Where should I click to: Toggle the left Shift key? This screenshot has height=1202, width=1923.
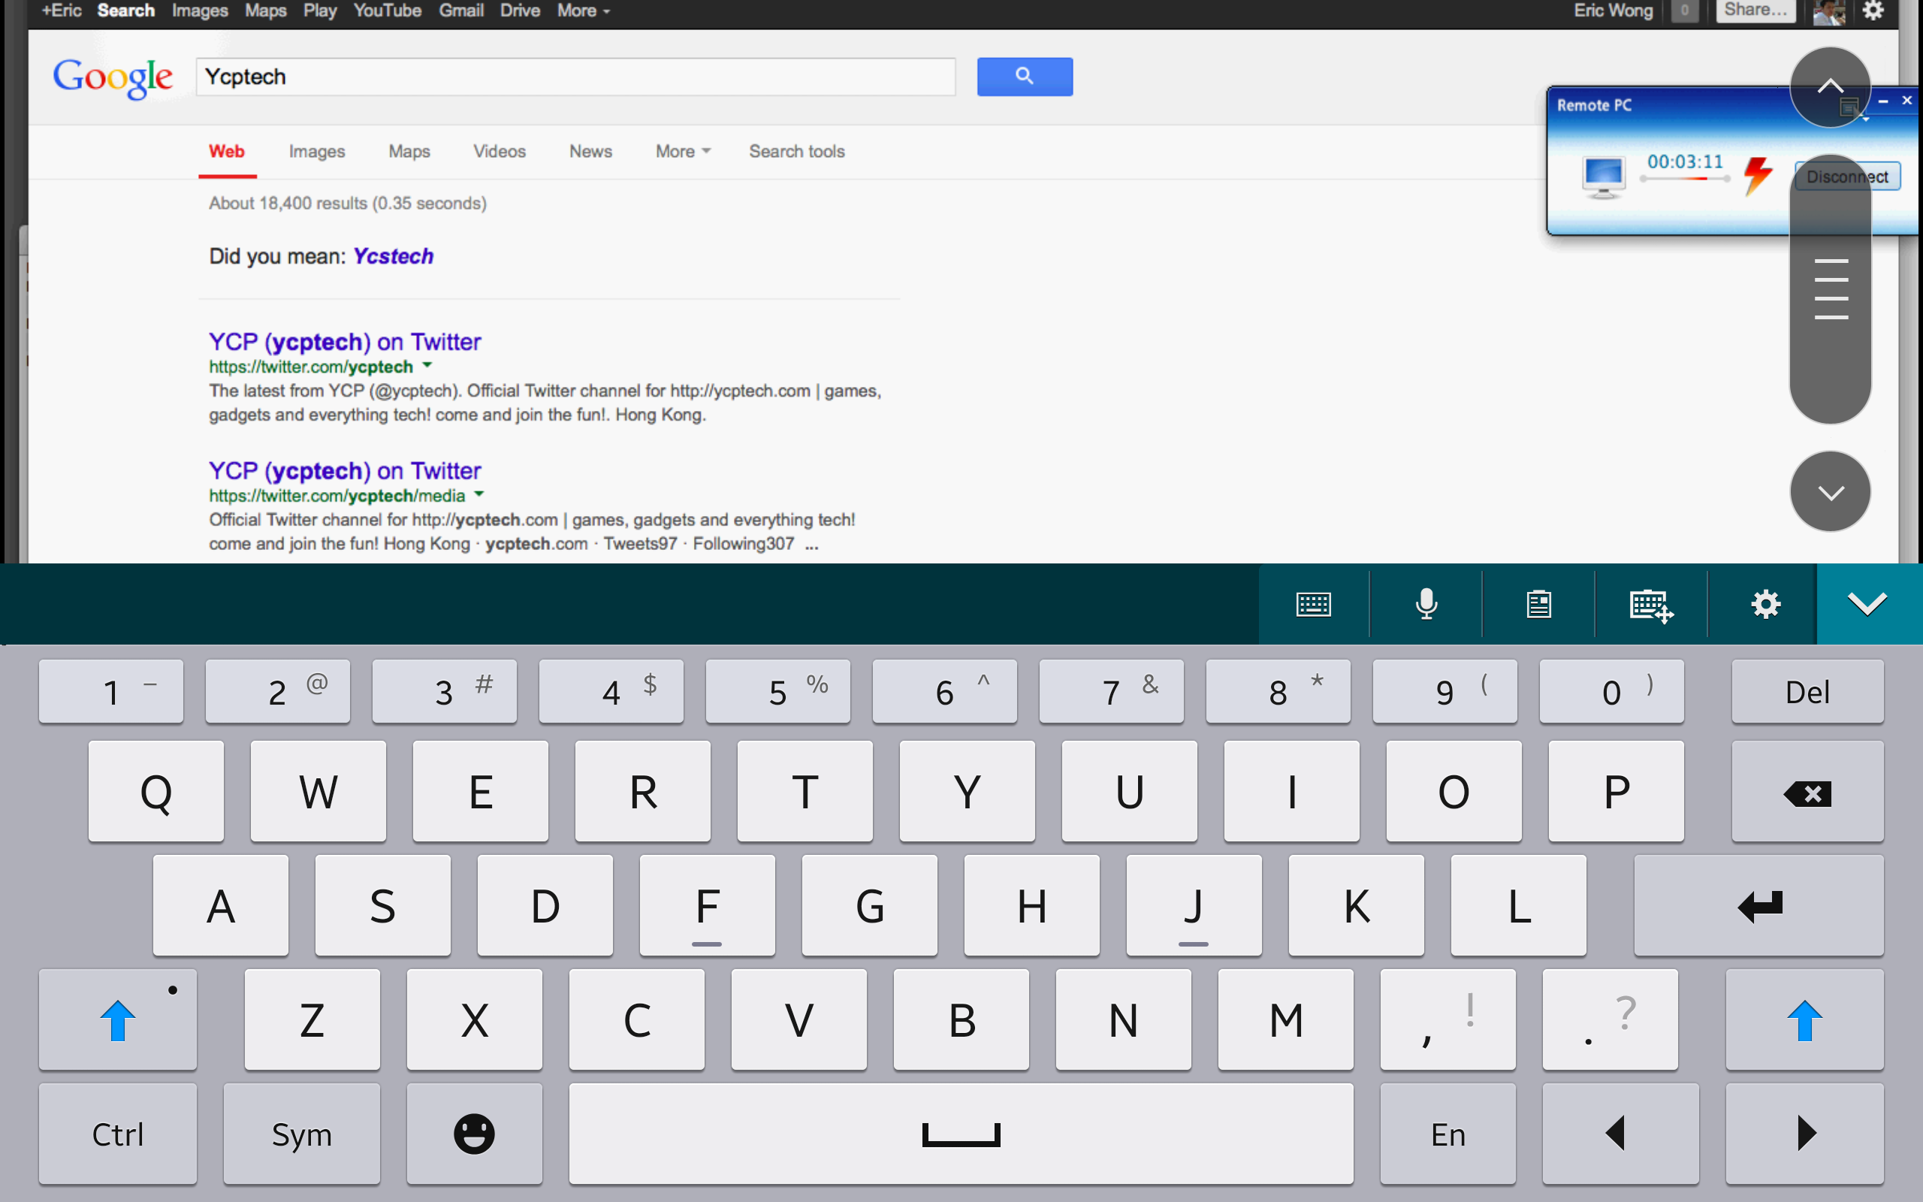[x=118, y=1020]
